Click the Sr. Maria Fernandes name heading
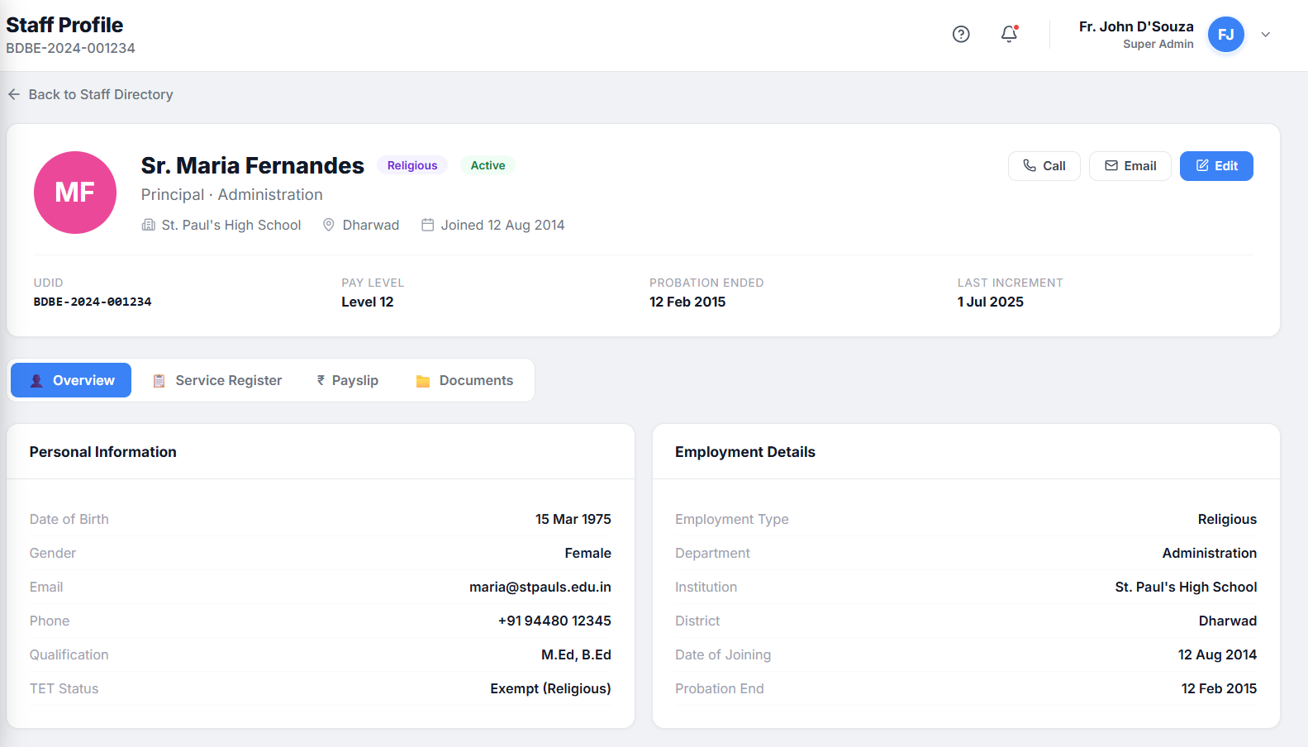 (252, 165)
